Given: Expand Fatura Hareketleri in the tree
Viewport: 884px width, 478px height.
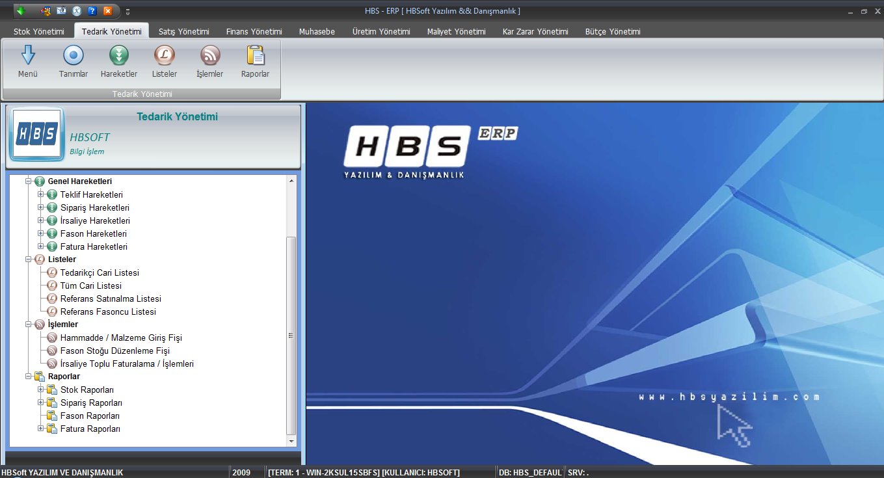Looking at the screenshot, I should (41, 246).
